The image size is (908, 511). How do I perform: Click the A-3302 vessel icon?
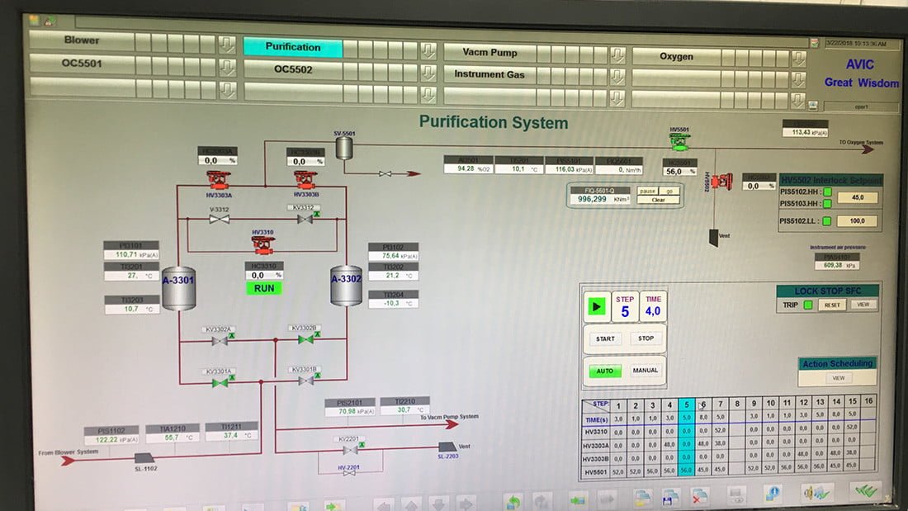tap(347, 286)
